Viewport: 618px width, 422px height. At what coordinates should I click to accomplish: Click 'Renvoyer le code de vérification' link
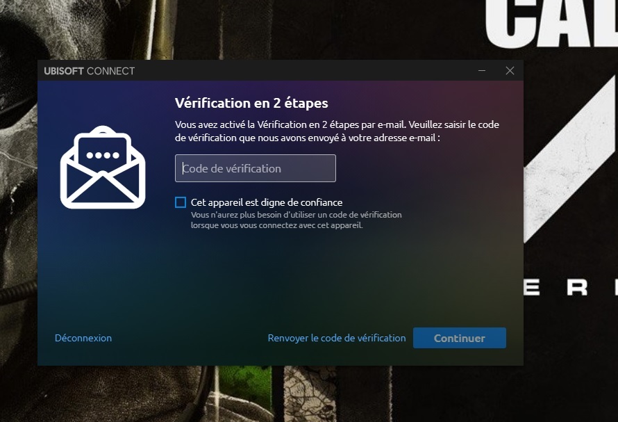point(337,338)
